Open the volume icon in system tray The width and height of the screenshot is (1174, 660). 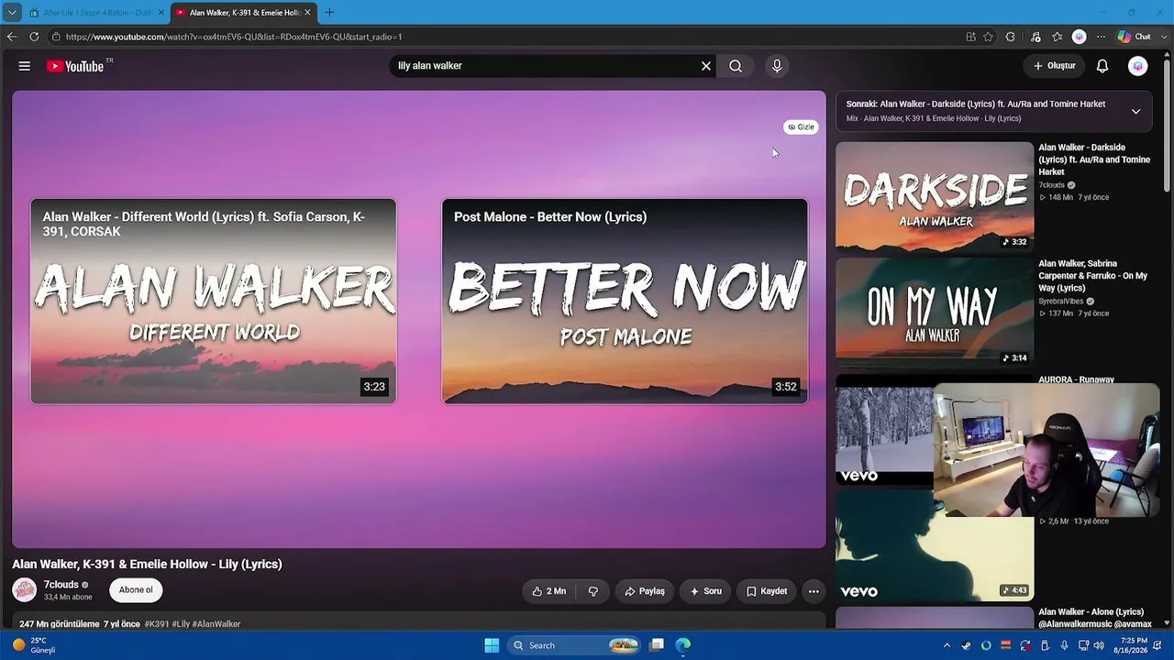pos(1099,645)
